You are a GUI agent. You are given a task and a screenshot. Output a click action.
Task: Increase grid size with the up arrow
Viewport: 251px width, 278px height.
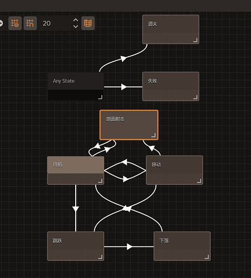coord(76,20)
